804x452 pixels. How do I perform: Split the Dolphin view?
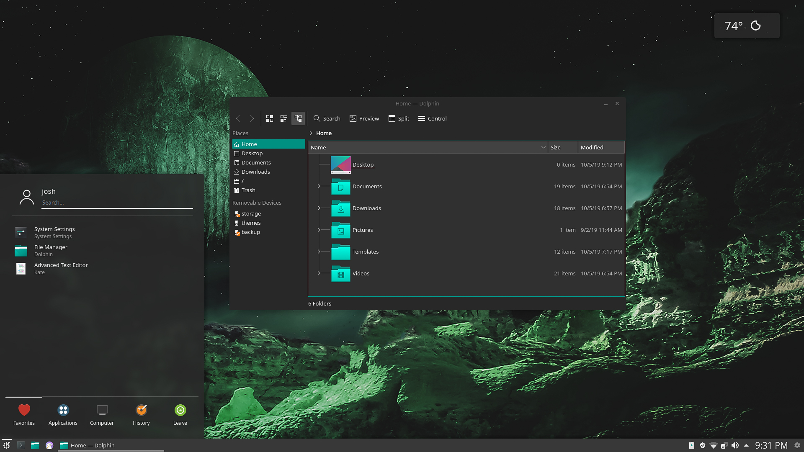(399, 119)
